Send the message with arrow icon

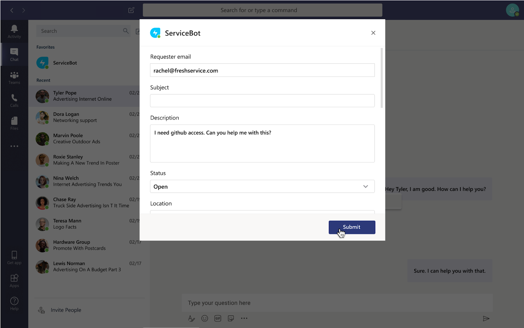(486, 318)
